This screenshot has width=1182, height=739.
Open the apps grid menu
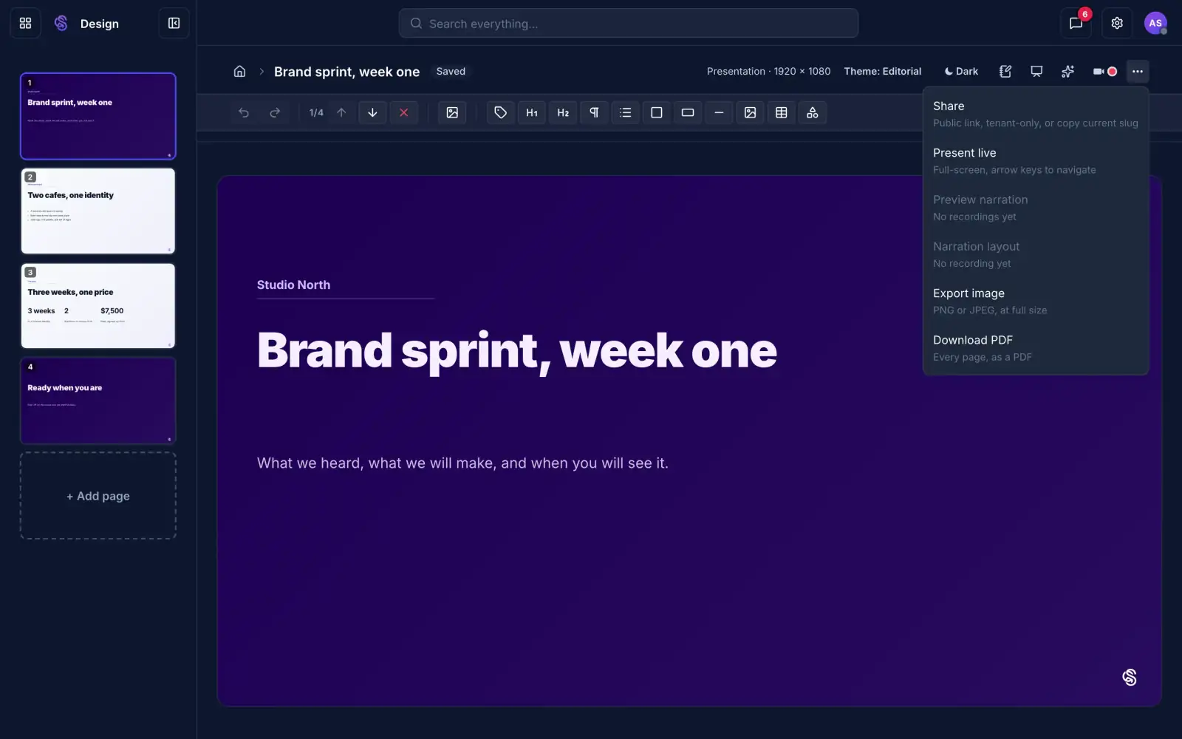click(x=25, y=24)
